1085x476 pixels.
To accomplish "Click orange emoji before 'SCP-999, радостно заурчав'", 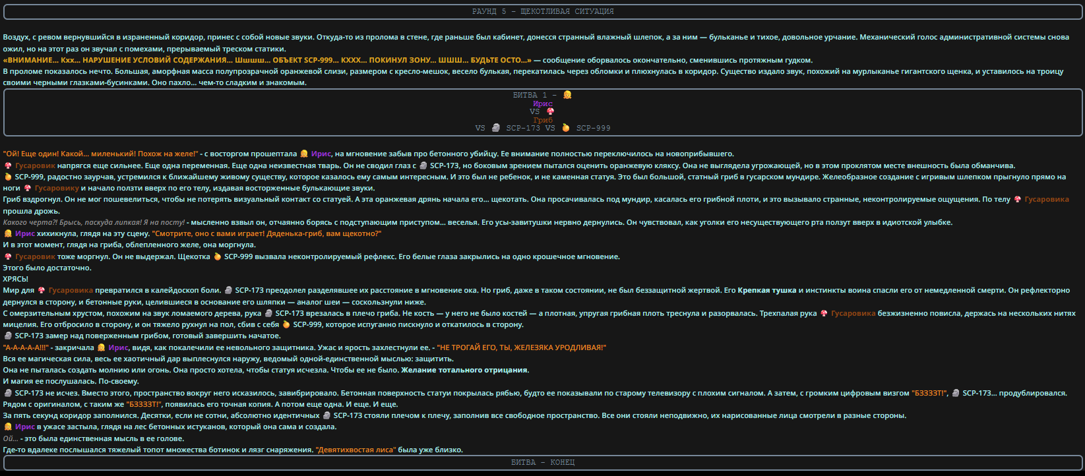I will pos(8,177).
